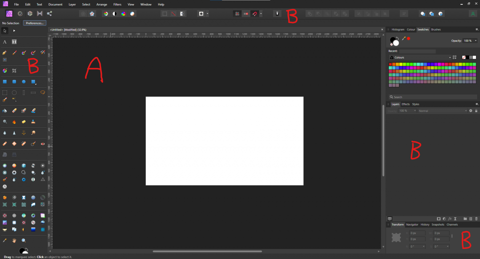This screenshot has width=480, height=259.
Task: Select the Flood Fill tool
Action: (x=4, y=110)
